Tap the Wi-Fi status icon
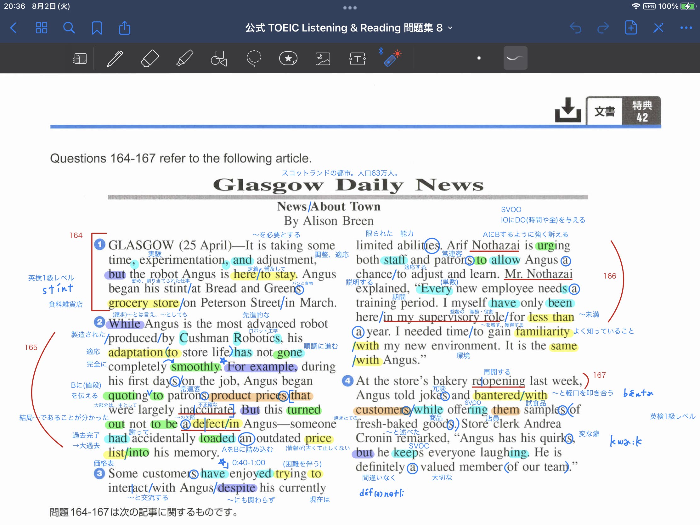This screenshot has height=525, width=700. (x=636, y=6)
